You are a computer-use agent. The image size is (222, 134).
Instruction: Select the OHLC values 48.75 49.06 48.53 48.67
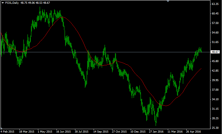click(35, 3)
